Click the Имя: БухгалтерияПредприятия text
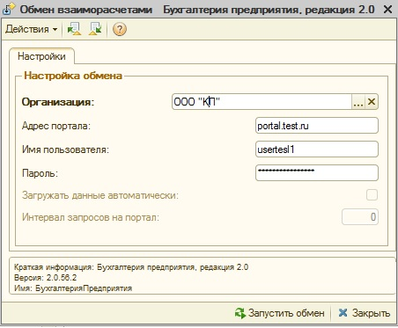The image size is (398, 328). (73, 288)
